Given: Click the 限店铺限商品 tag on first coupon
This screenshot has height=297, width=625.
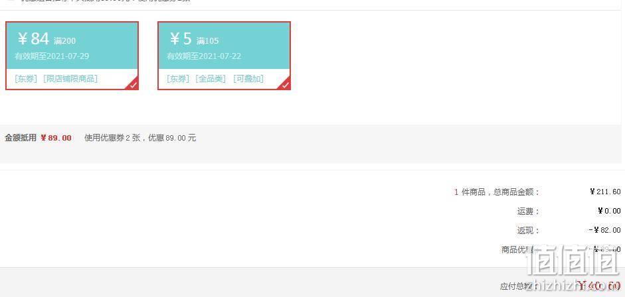Looking at the screenshot, I should click(70, 79).
